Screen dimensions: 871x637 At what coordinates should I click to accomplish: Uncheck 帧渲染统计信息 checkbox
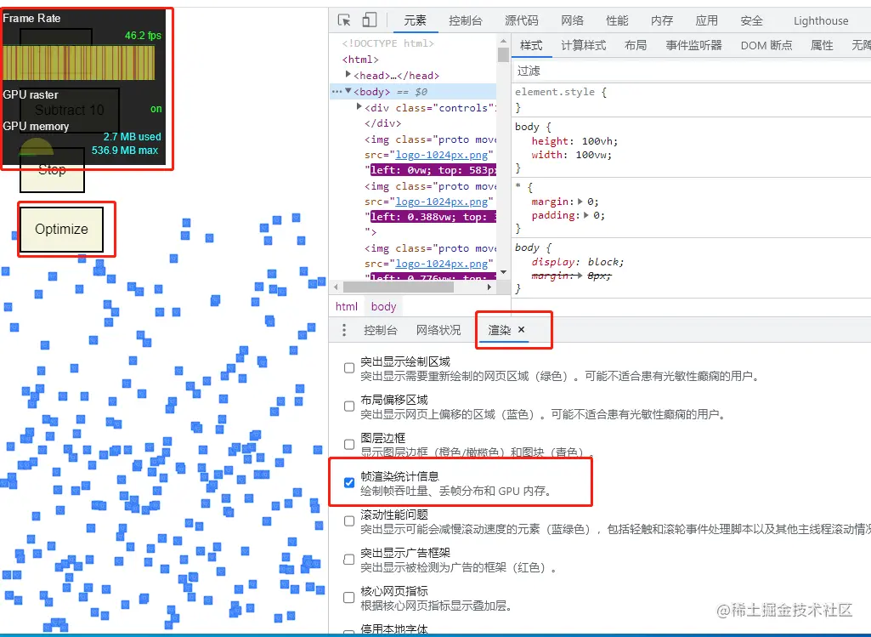349,482
